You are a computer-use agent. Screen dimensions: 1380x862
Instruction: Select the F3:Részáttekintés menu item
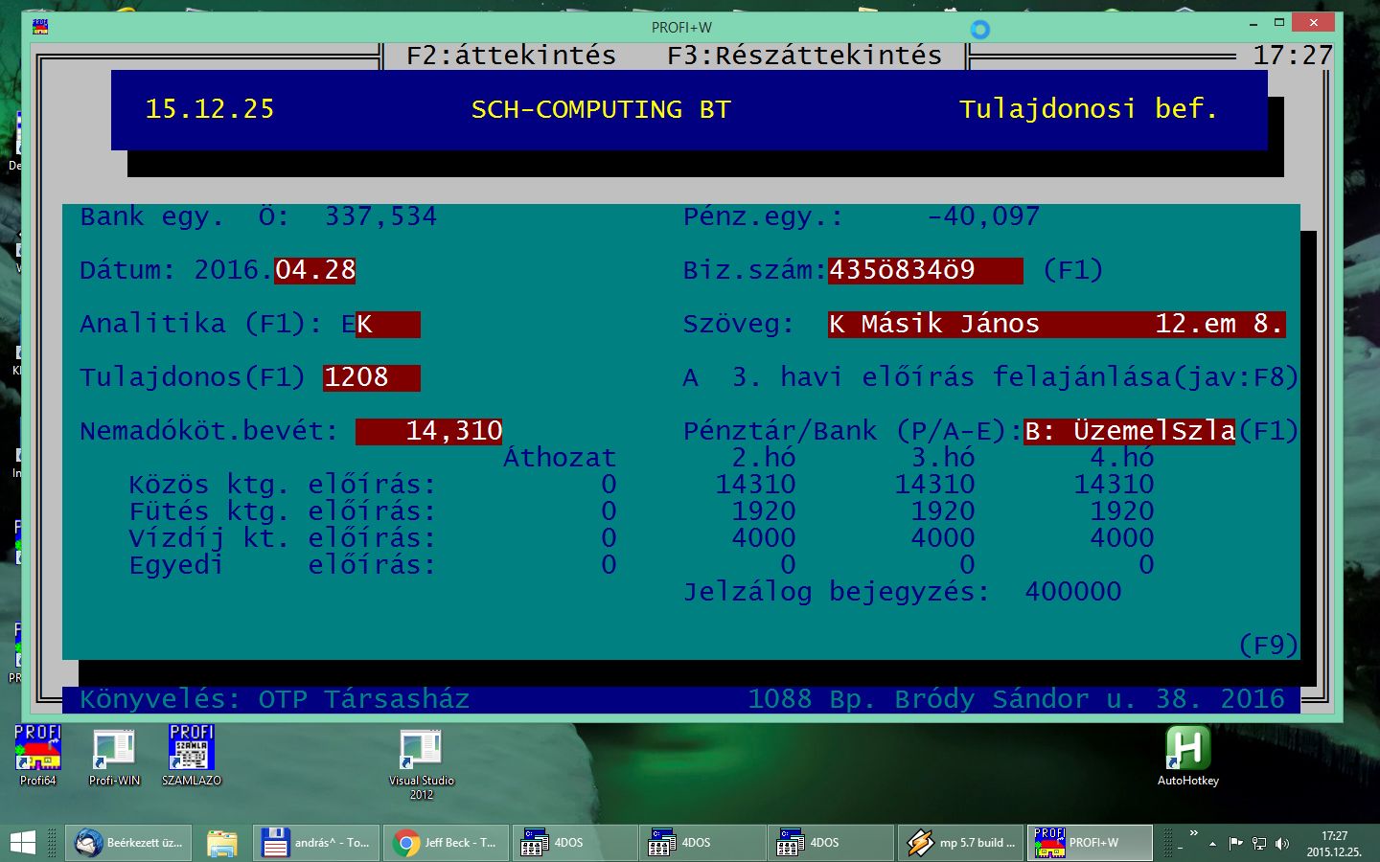(804, 56)
